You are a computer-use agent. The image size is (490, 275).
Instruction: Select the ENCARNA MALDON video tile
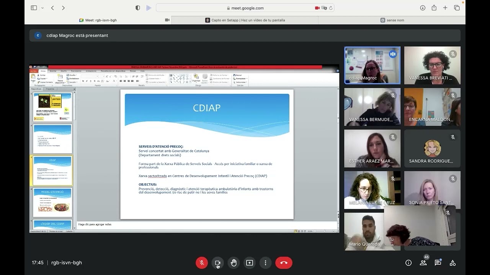click(x=432, y=107)
